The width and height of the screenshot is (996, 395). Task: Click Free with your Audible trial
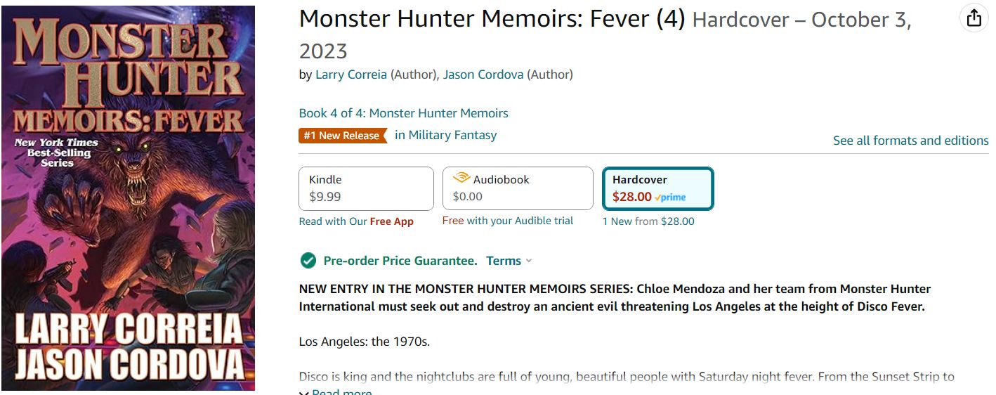tap(507, 221)
